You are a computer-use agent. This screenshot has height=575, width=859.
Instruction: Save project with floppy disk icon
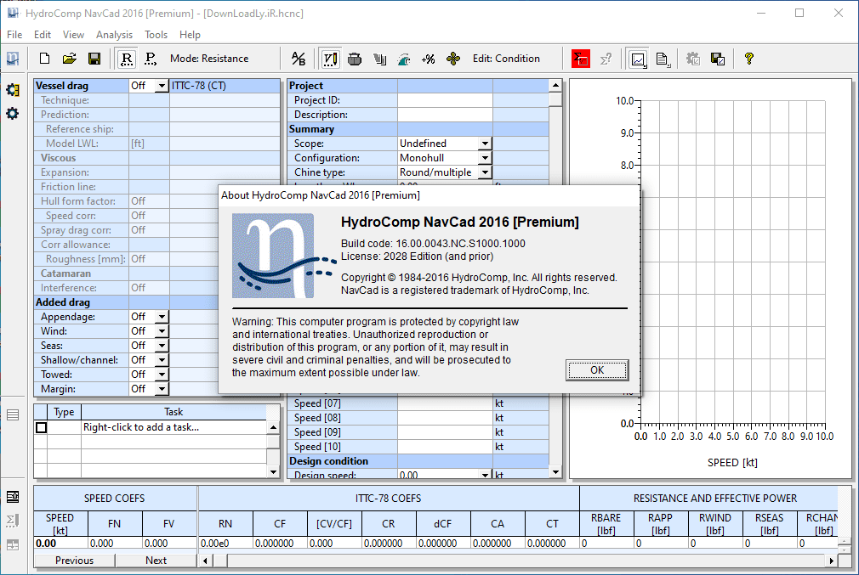[x=94, y=59]
